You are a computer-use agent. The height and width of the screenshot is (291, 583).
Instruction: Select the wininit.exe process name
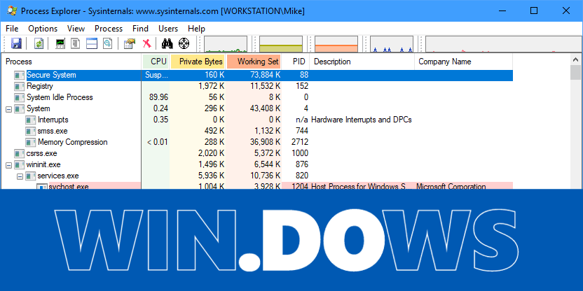coord(43,164)
